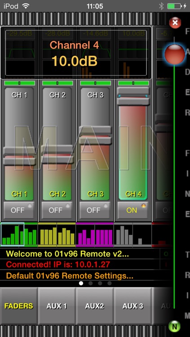Select the CH 4 fader handle
190x337 pixels.
(133, 96)
